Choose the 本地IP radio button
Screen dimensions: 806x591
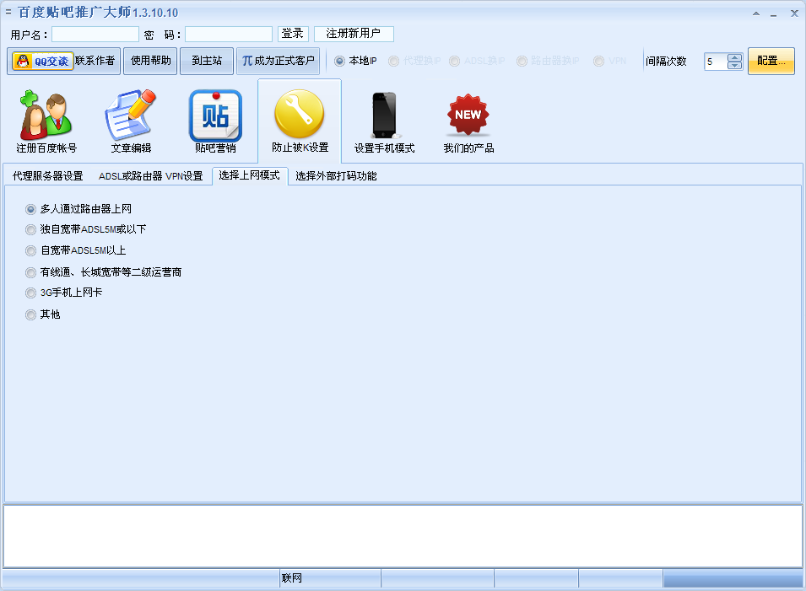[x=340, y=62]
